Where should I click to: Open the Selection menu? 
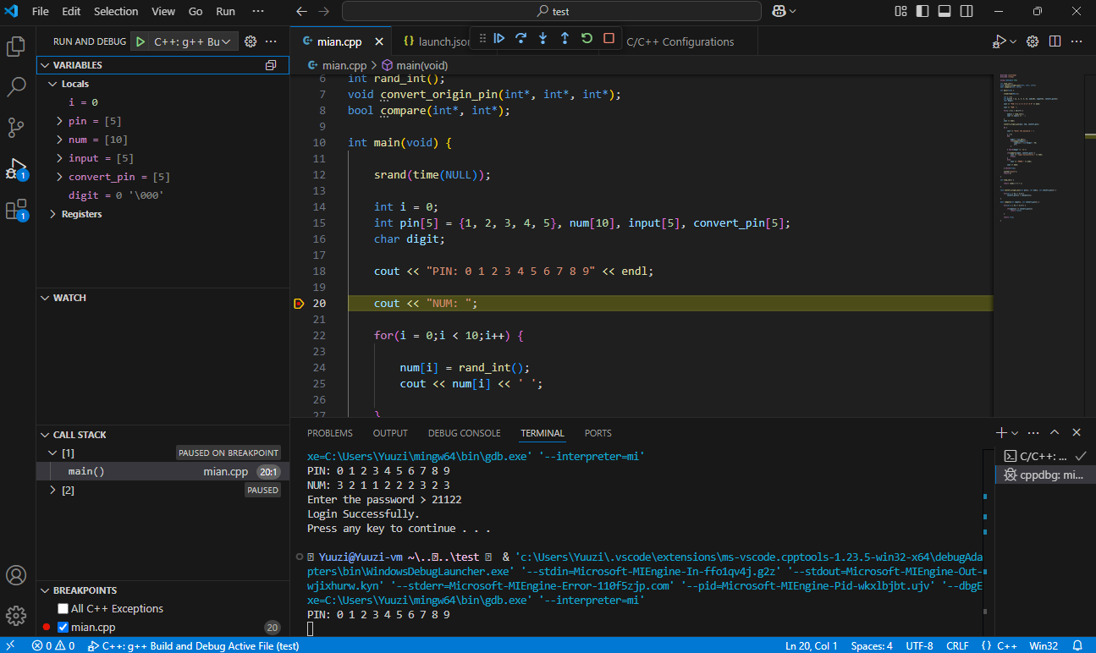(116, 11)
